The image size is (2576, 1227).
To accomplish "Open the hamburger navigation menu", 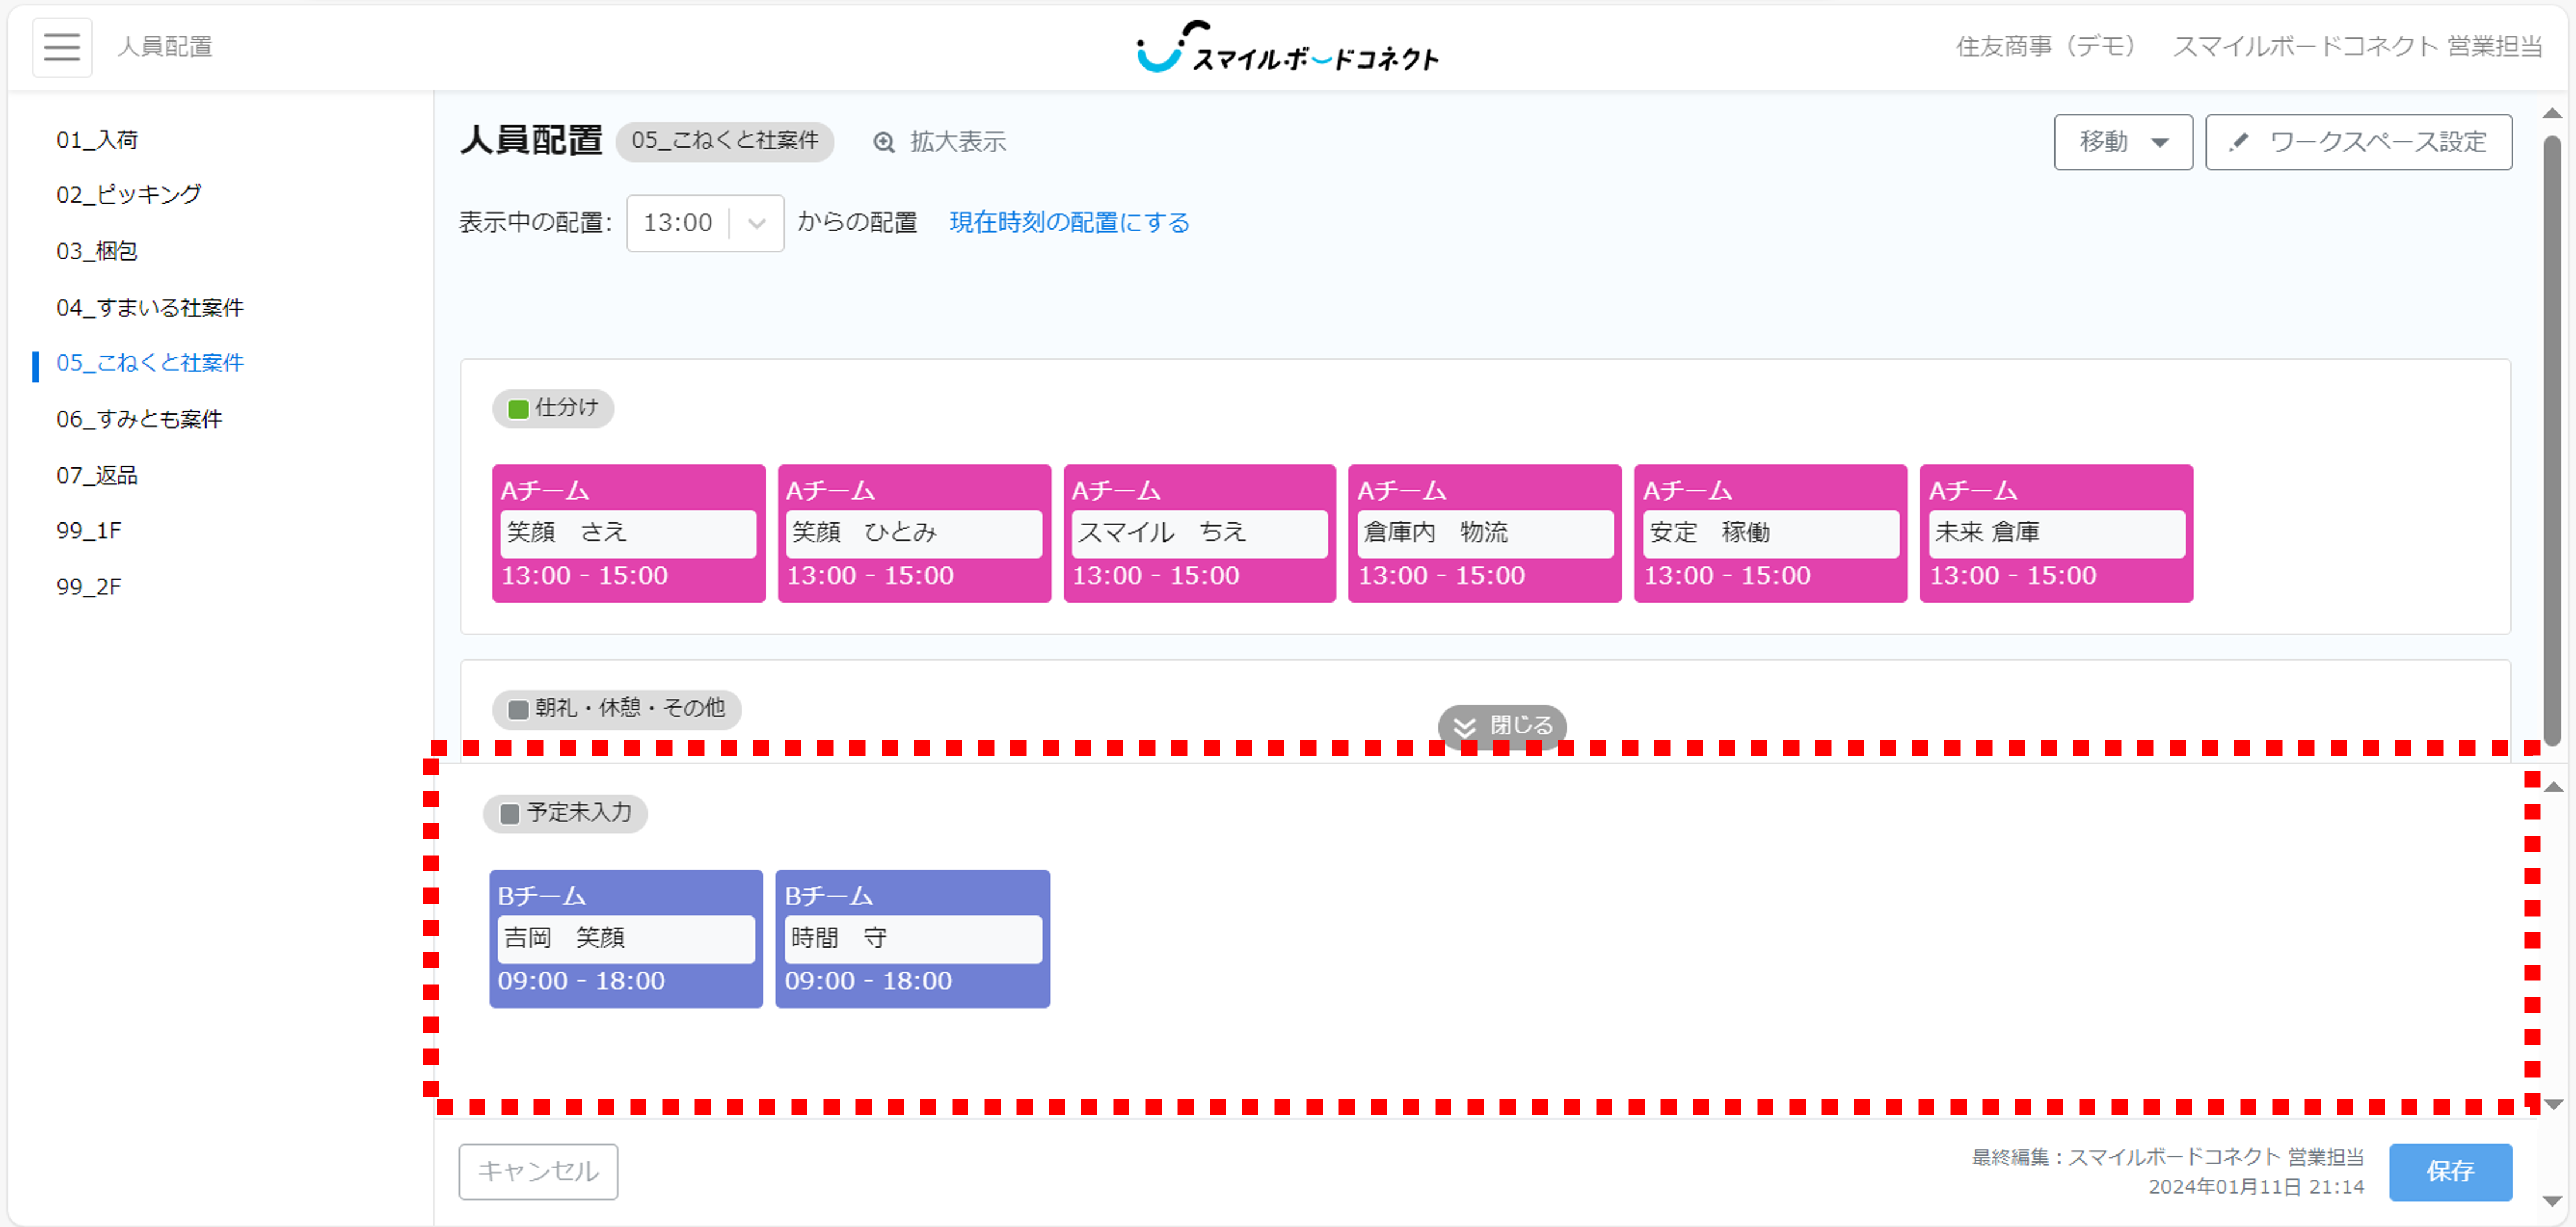I will (61, 47).
